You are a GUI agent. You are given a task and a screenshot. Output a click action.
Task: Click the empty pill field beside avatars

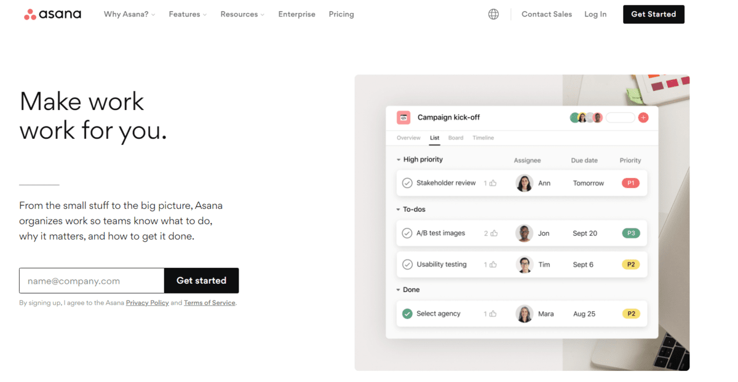(620, 117)
